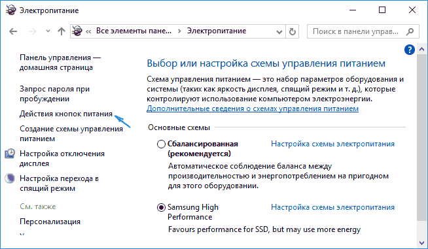
Task: Click the scrollbar up arrow
Action: [x=421, y=50]
